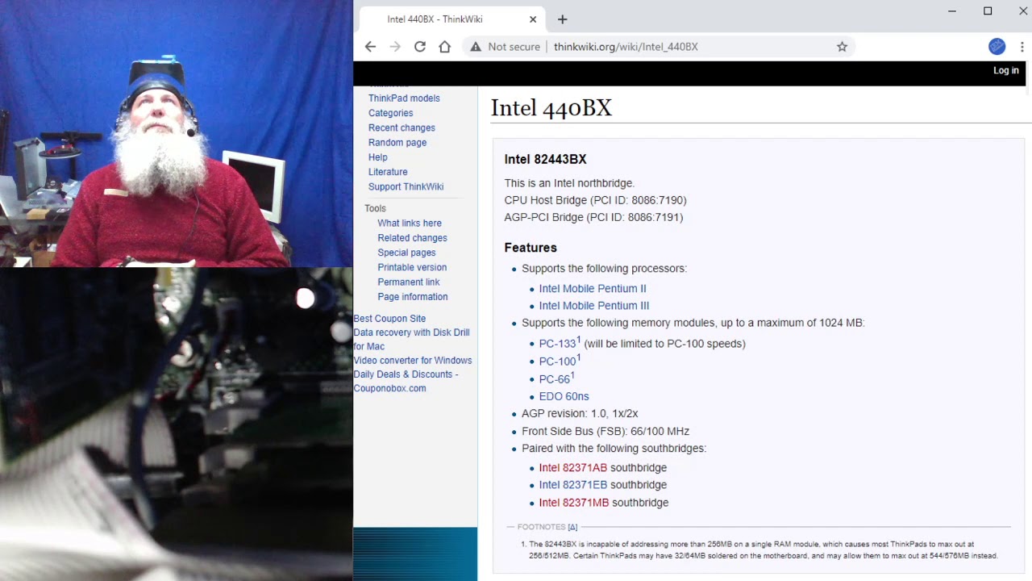Click the Intel 82443BX subheading
This screenshot has width=1032, height=581.
pos(545,160)
